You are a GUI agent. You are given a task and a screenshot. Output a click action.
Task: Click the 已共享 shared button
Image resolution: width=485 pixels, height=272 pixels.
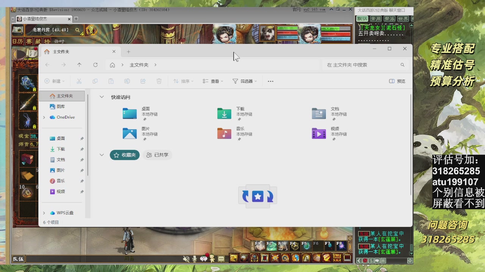[x=157, y=155]
